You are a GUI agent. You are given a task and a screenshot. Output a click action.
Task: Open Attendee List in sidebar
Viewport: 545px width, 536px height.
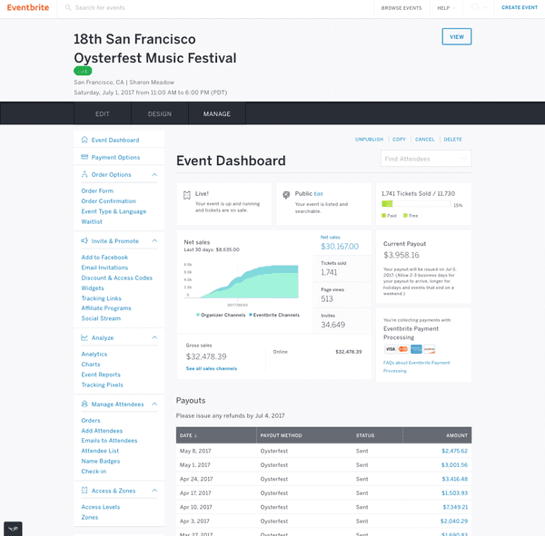click(x=100, y=451)
